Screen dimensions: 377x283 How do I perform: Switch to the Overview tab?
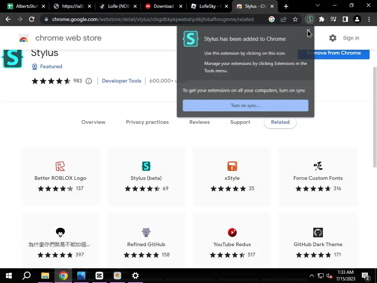tap(93, 122)
